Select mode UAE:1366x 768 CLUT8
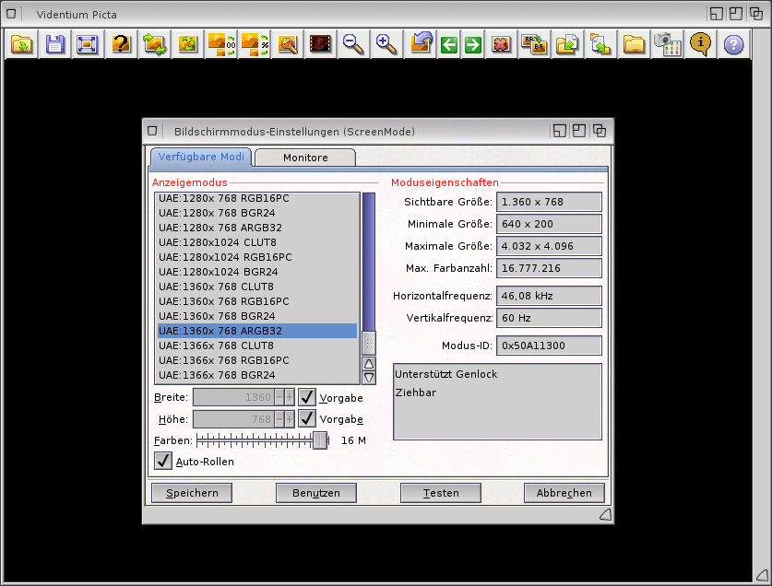The height and width of the screenshot is (586, 772). (257, 346)
